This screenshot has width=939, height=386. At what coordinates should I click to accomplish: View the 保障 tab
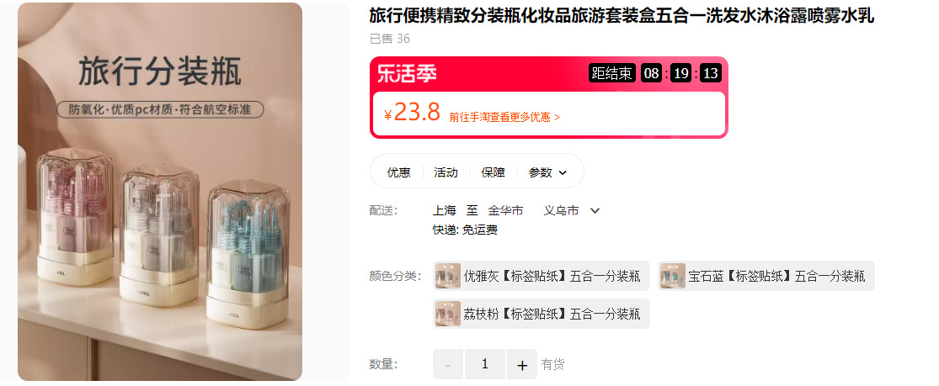493,172
